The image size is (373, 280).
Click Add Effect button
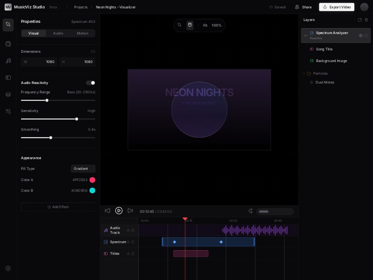tap(58, 207)
